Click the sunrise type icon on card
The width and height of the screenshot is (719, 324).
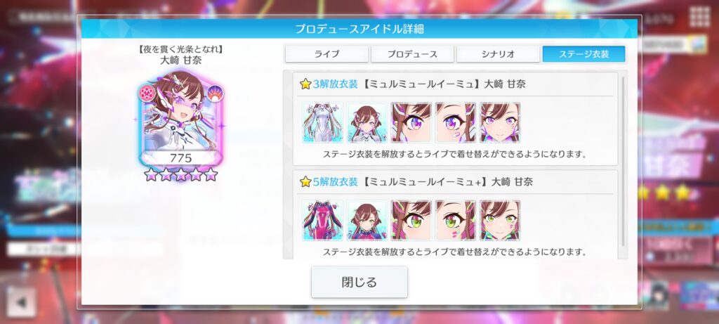pos(213,93)
